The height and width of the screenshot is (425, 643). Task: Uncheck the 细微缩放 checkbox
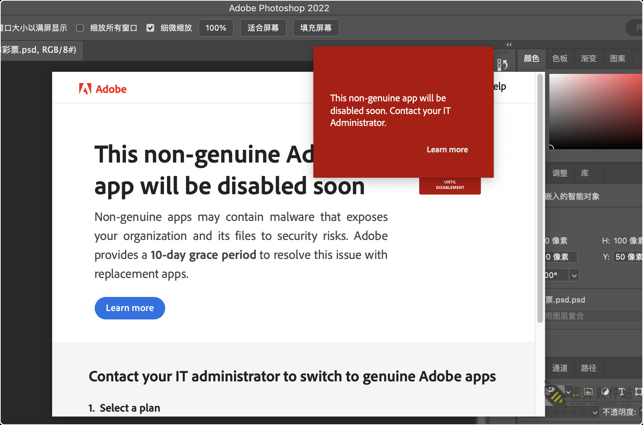pos(150,28)
